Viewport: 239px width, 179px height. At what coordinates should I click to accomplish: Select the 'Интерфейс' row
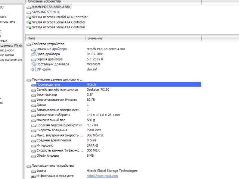45,145
